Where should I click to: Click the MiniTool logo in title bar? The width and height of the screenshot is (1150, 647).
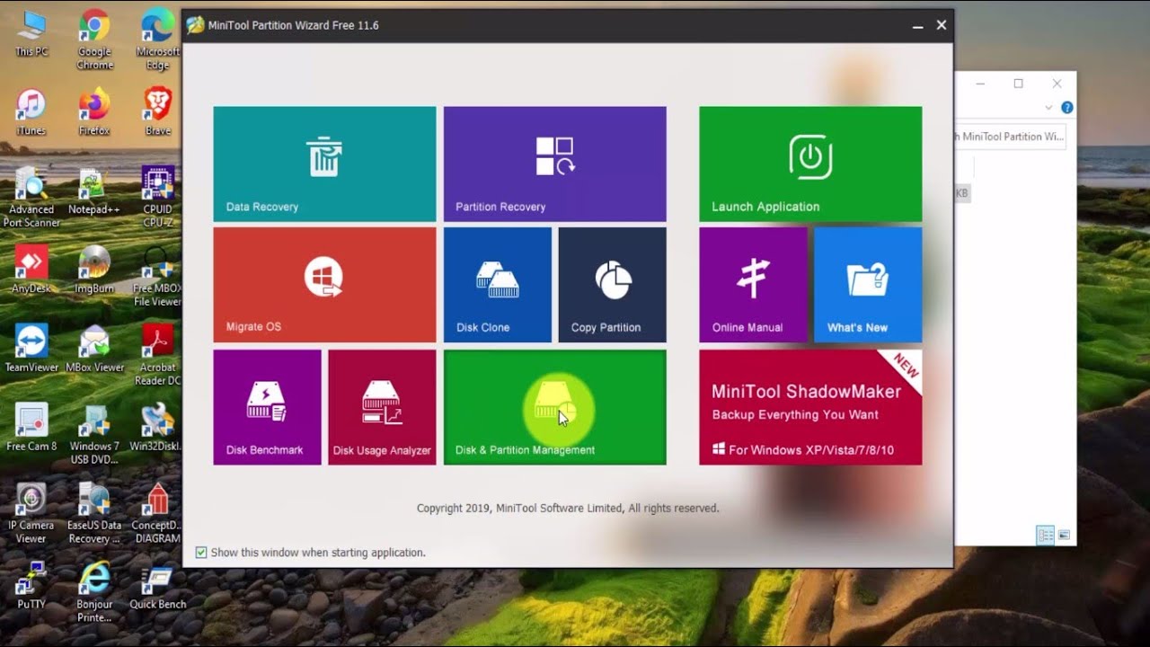195,25
